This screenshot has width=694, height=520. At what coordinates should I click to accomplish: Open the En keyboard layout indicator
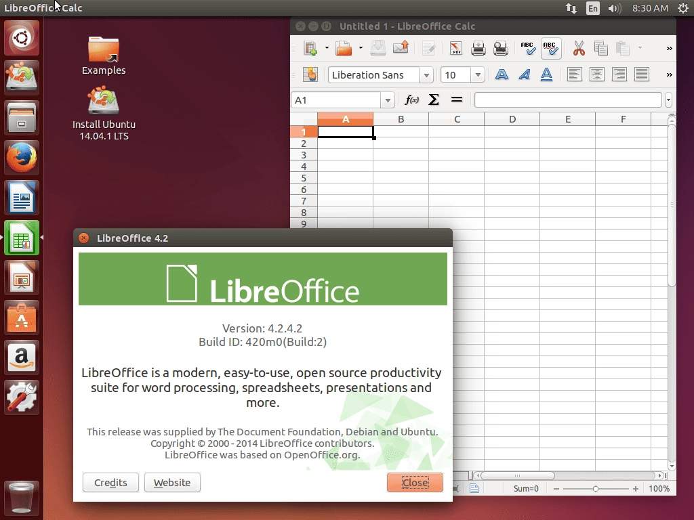point(592,8)
